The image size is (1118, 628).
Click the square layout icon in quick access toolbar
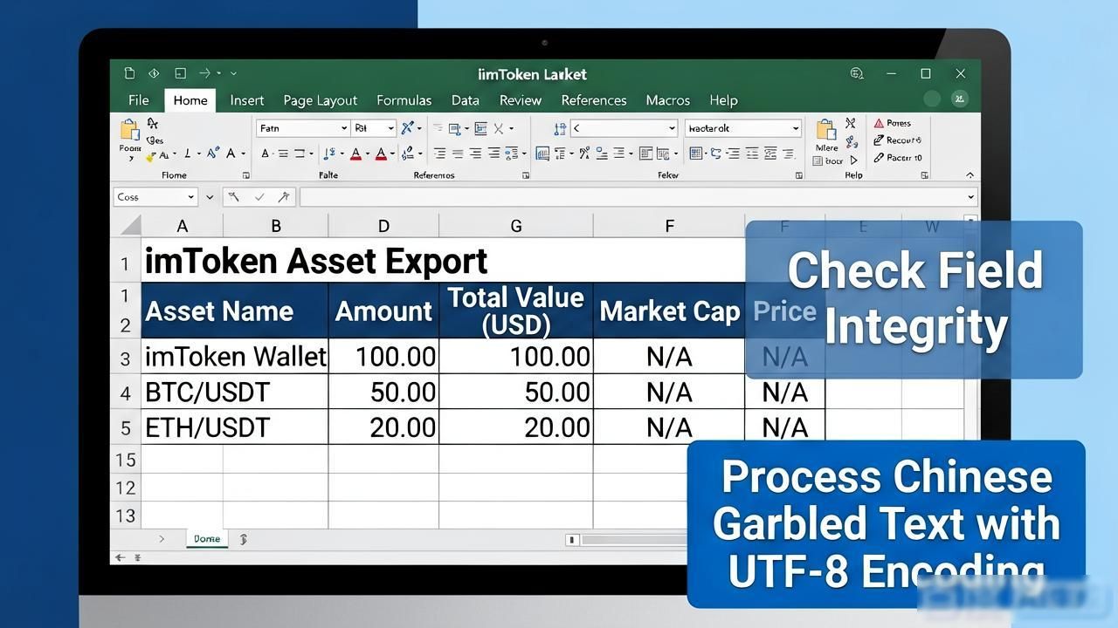tap(180, 74)
